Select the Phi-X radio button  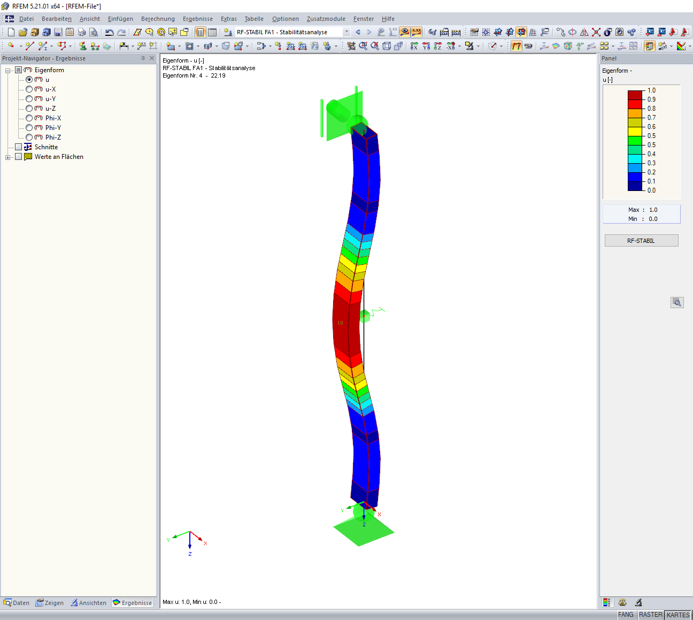pos(29,118)
